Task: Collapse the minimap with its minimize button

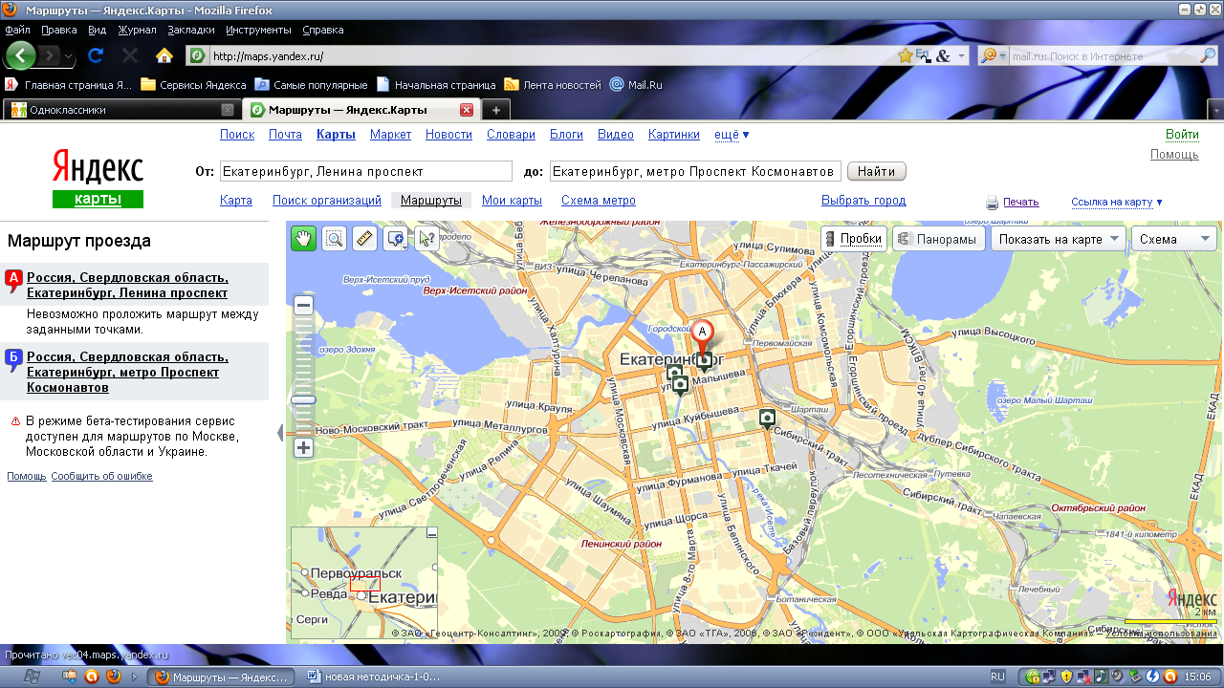Action: tap(431, 533)
